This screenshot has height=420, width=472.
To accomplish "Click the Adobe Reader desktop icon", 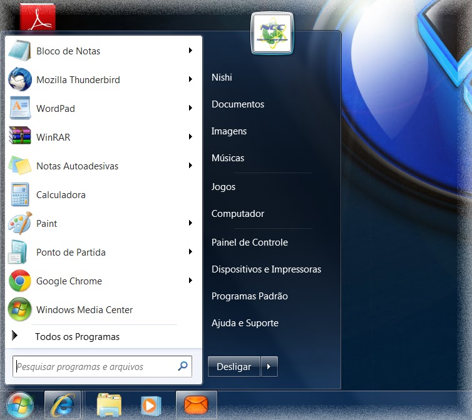I will click(x=38, y=16).
